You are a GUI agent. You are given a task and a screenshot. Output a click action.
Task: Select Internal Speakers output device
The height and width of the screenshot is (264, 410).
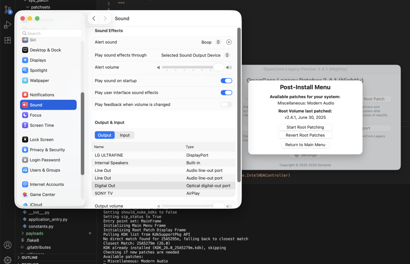point(164,162)
